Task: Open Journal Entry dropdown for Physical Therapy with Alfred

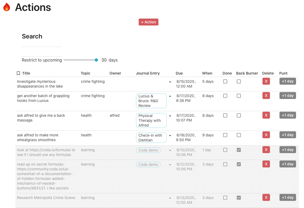Action: click(x=170, y=116)
